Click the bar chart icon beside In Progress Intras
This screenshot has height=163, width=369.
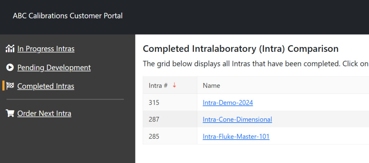10,49
